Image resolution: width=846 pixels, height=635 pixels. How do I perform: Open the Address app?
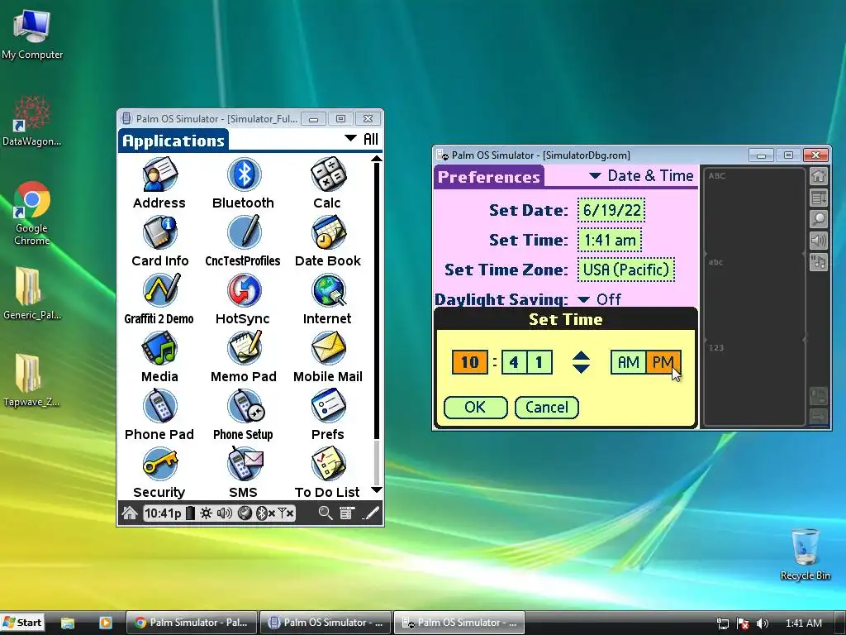159,183
